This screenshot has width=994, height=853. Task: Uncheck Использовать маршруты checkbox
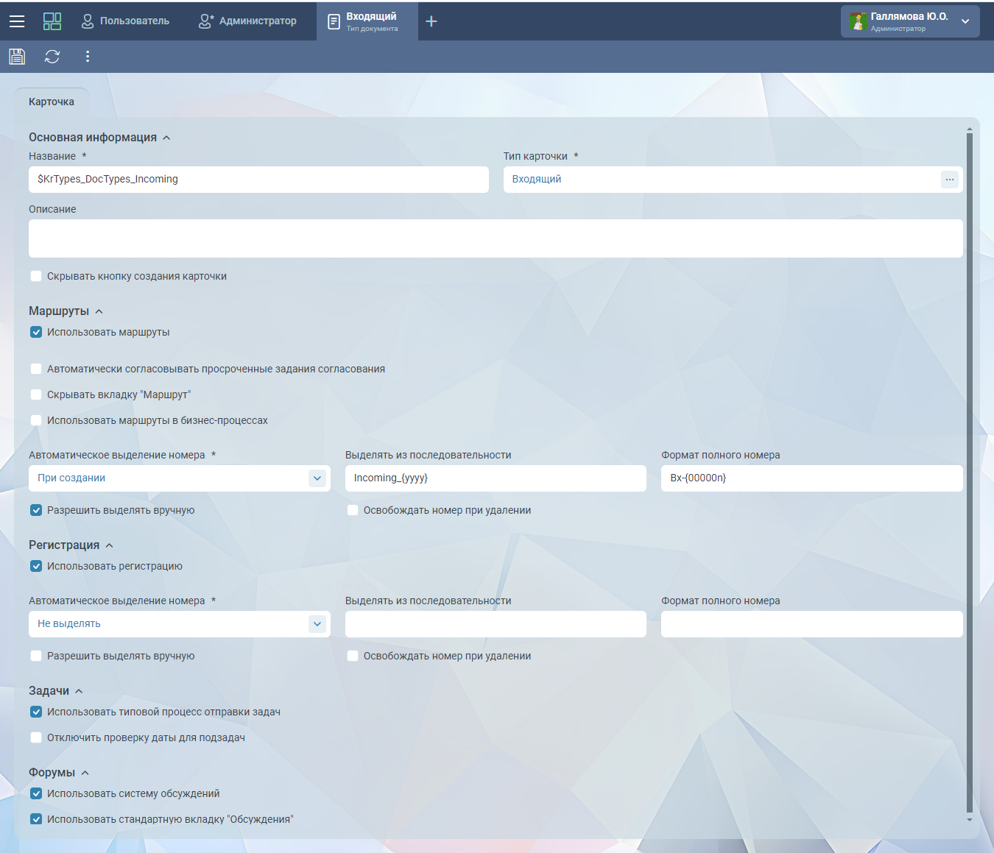click(36, 333)
